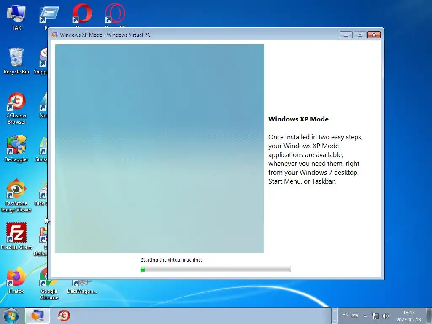Click the Windows XP Mode title bar icon
The width and height of the screenshot is (432, 324).
tap(54, 35)
